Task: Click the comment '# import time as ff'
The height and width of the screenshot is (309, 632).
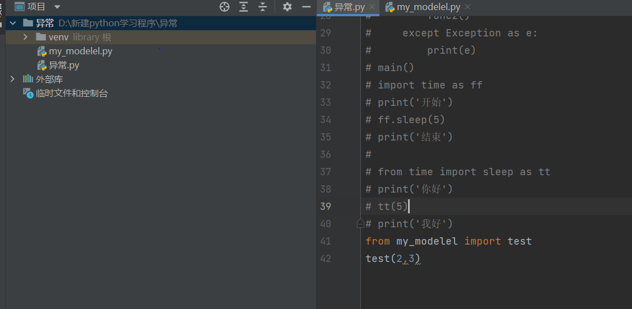Action: (424, 85)
